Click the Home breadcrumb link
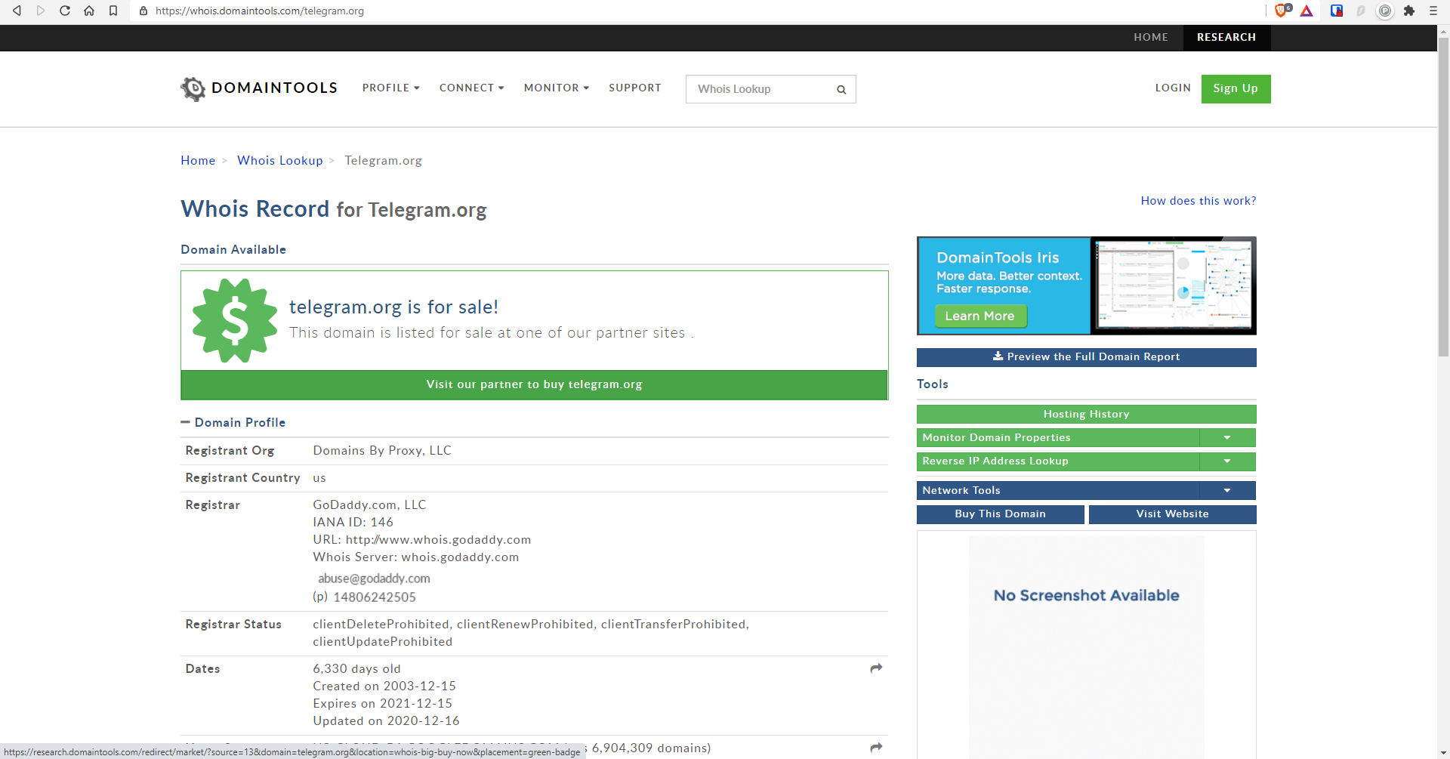 pyautogui.click(x=198, y=160)
